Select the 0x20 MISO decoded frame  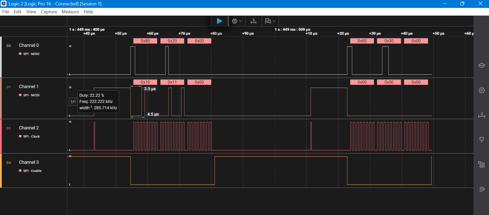(x=172, y=41)
